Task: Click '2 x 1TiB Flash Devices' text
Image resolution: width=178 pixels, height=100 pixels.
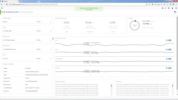Action: click(9, 40)
